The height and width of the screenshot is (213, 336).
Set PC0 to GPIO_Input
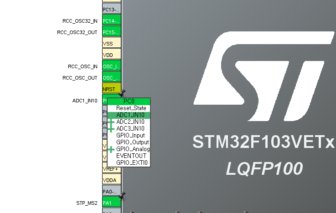[x=130, y=136]
